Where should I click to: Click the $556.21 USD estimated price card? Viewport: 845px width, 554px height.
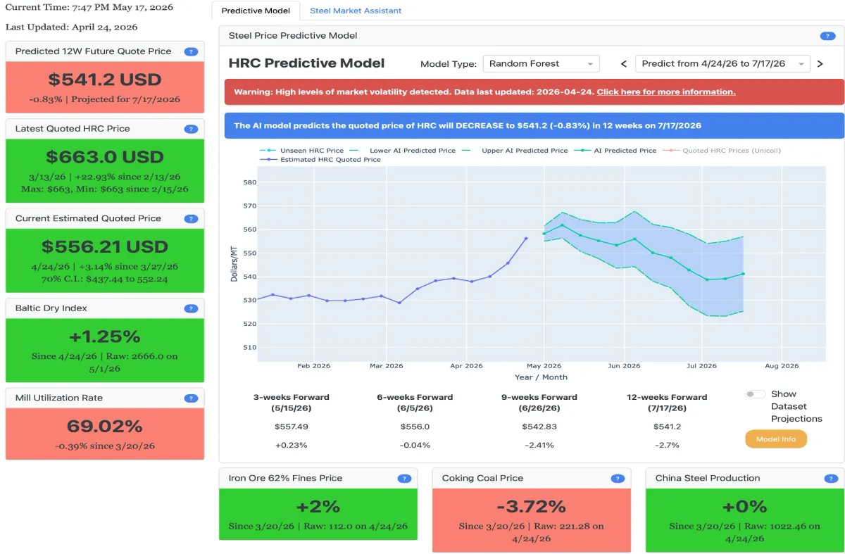click(105, 260)
